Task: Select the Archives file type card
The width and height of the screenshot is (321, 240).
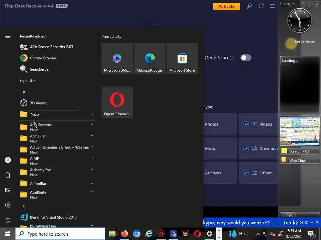Action: (x=220, y=173)
